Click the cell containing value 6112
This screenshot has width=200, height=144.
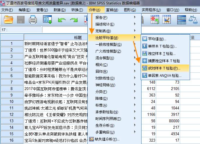tap(149, 89)
